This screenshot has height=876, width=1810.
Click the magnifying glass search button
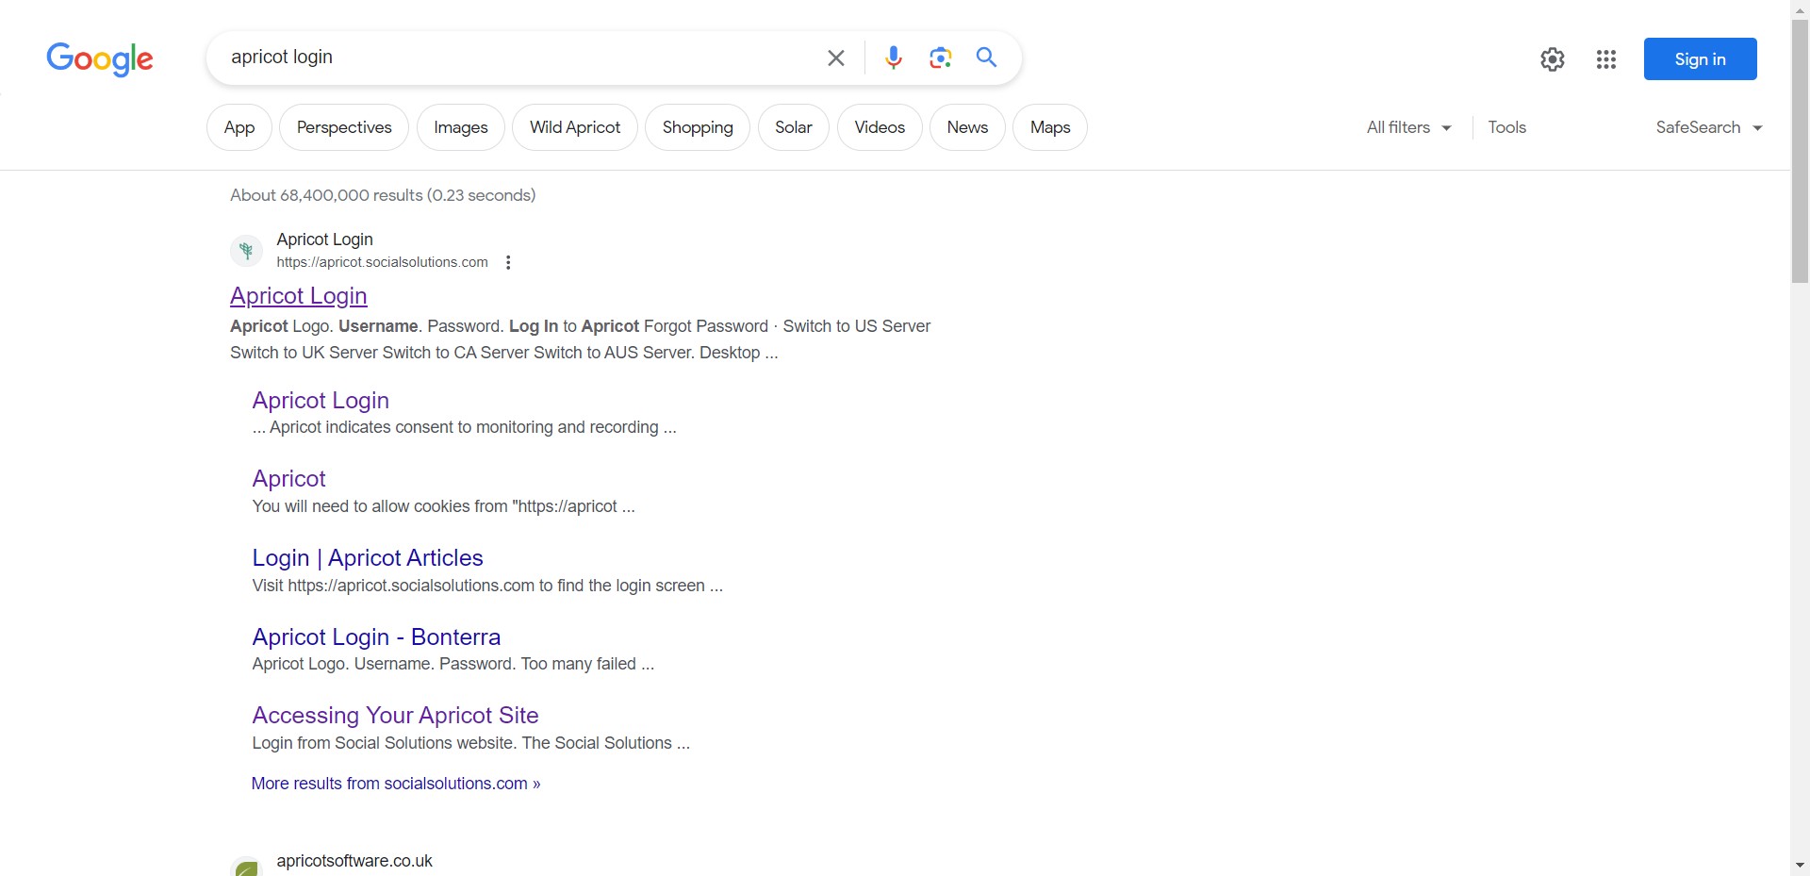point(986,58)
